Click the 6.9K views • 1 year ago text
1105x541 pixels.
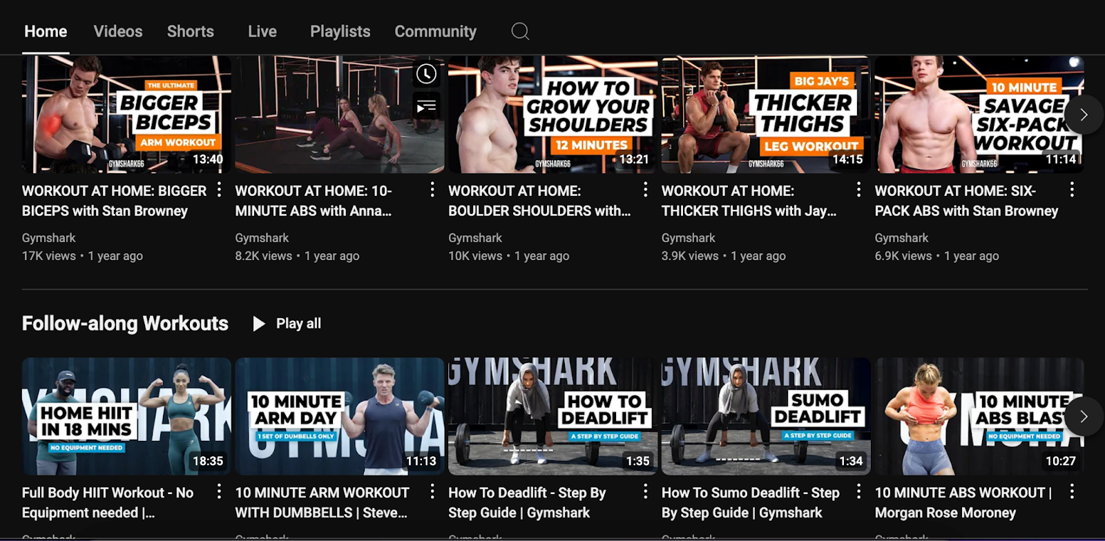pos(937,256)
